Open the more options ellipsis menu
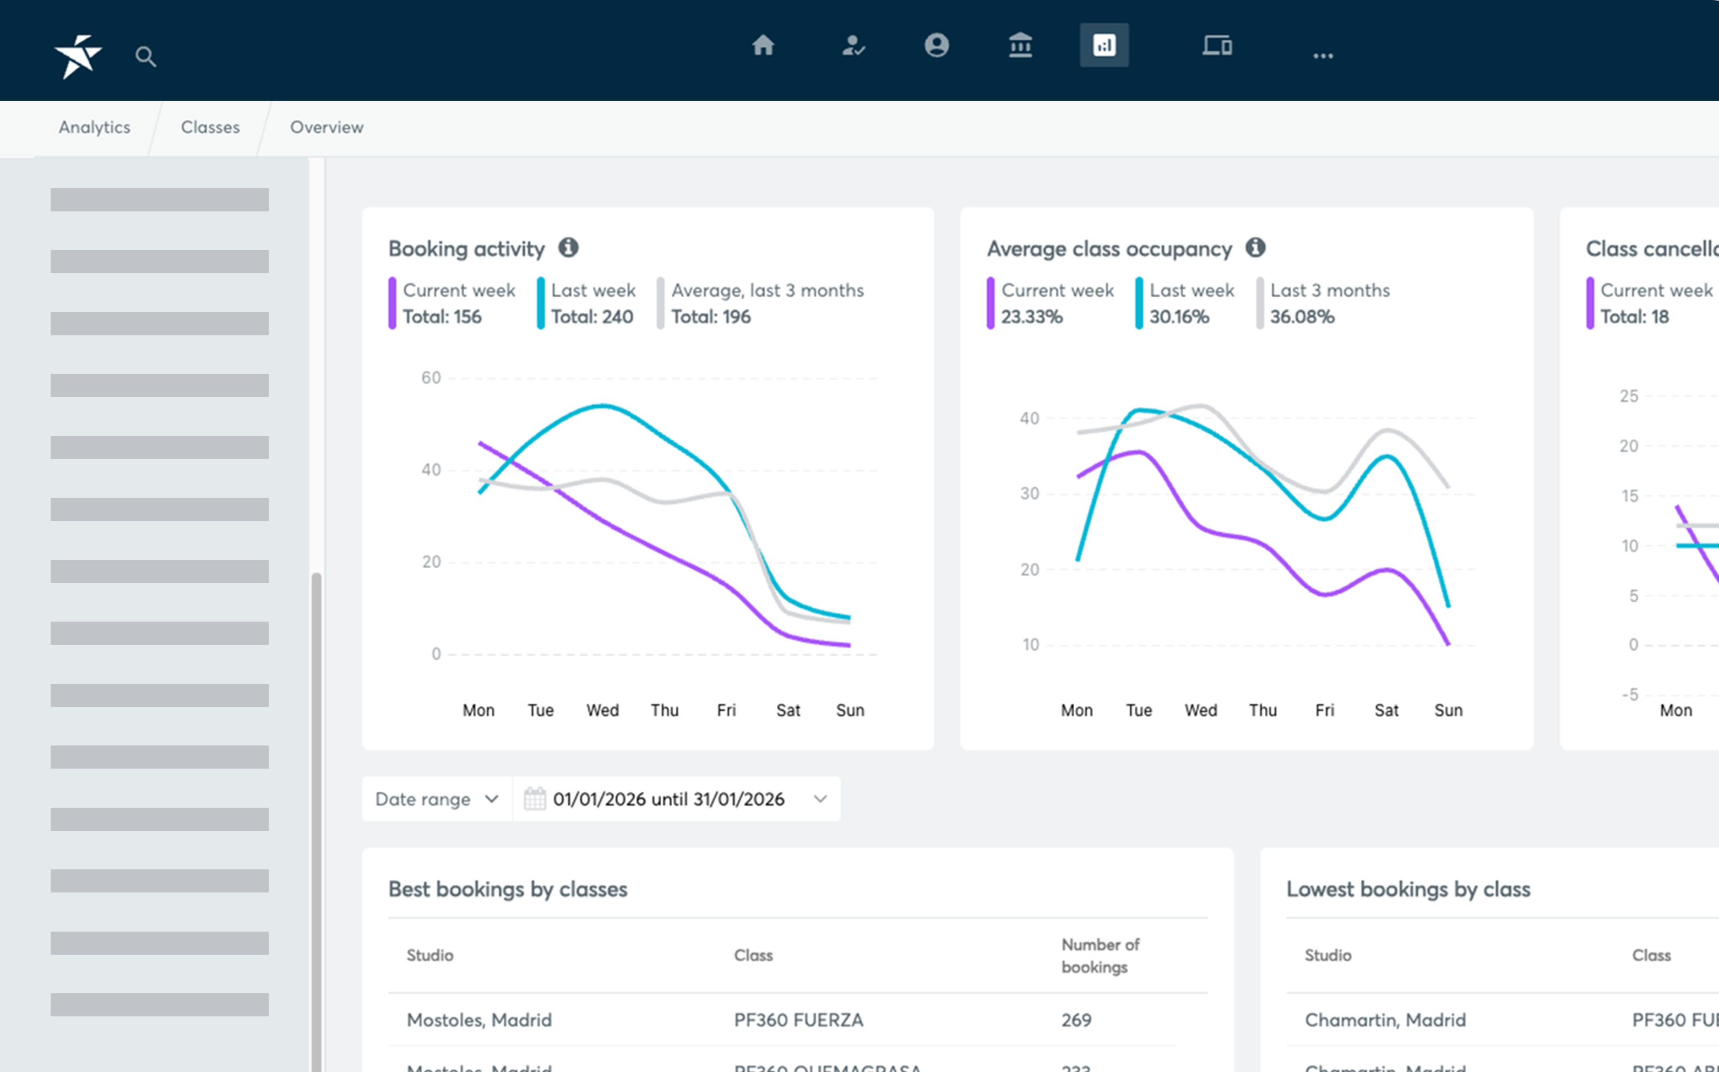 [1323, 55]
